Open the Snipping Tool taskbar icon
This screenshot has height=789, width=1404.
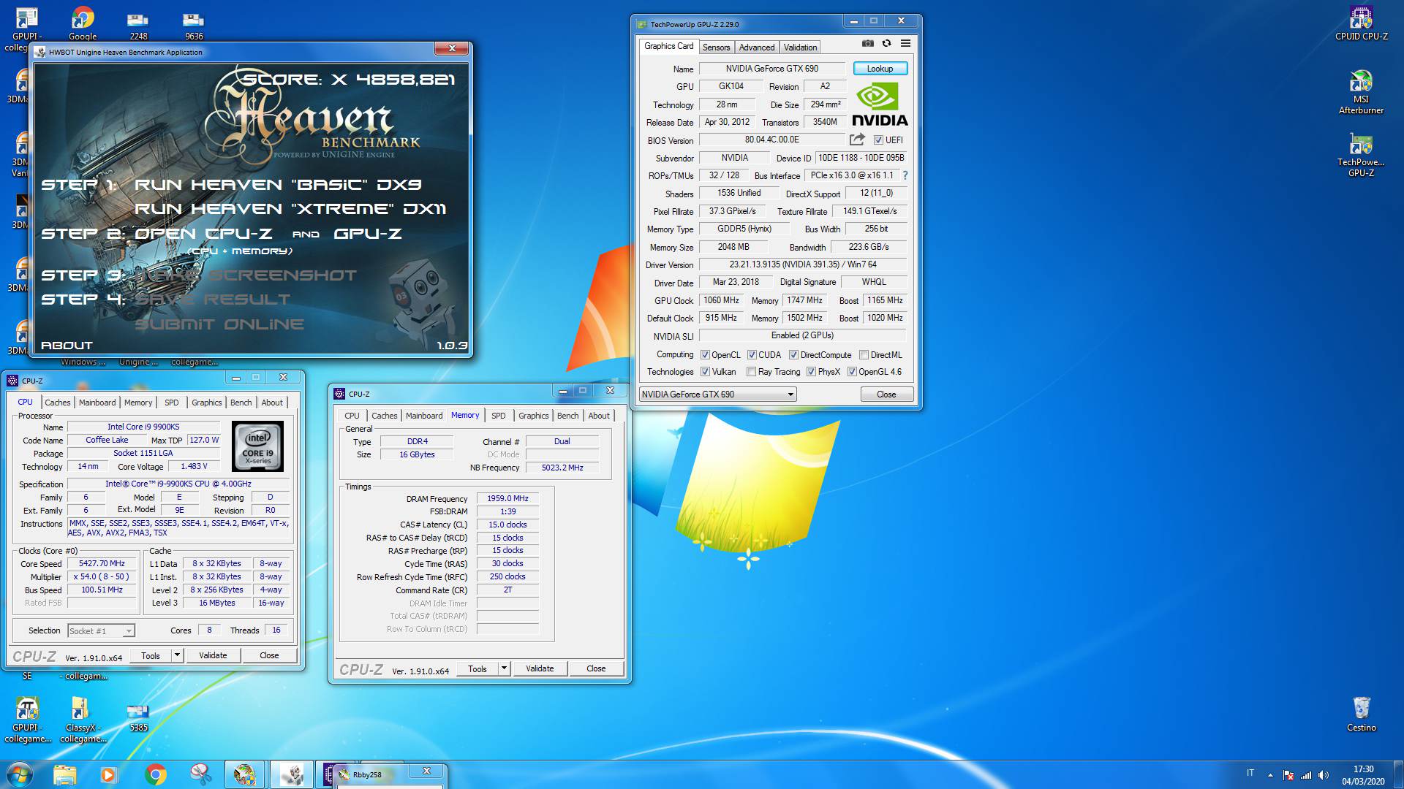200,774
